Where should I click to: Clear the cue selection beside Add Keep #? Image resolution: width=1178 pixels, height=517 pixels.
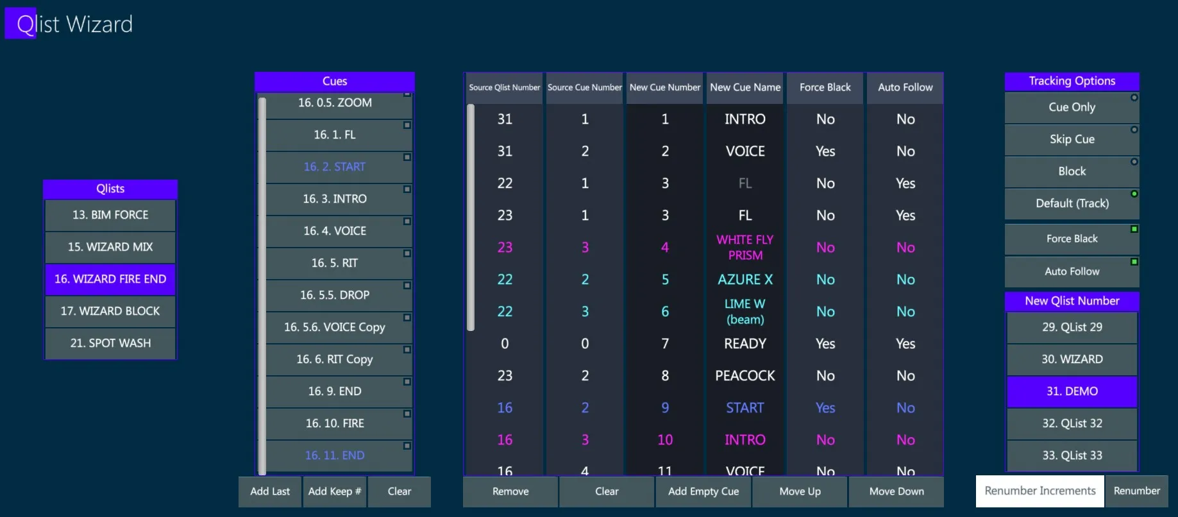click(x=400, y=492)
